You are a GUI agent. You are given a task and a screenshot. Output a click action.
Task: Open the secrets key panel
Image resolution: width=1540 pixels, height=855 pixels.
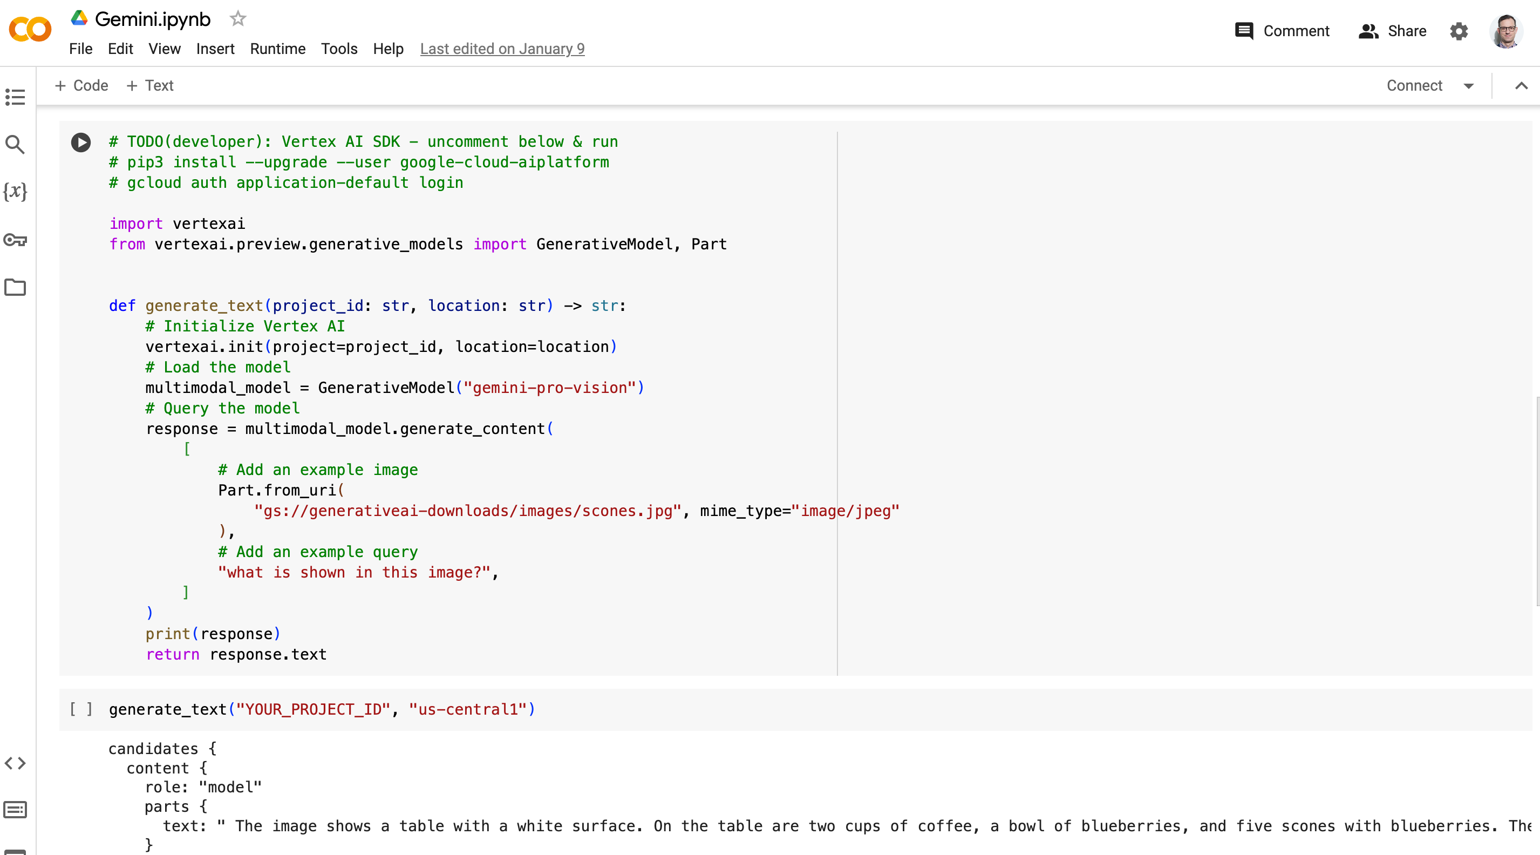point(15,240)
